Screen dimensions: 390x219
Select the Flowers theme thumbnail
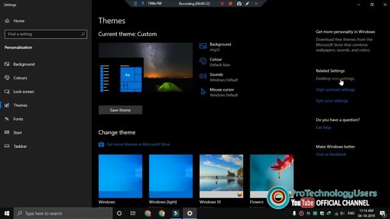(272, 176)
